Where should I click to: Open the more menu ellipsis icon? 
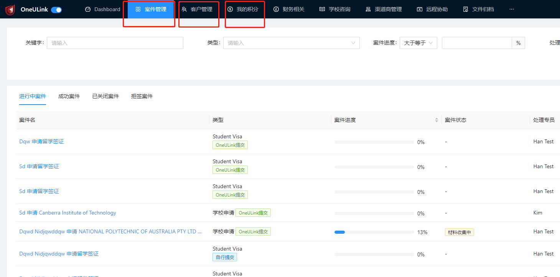click(512, 9)
